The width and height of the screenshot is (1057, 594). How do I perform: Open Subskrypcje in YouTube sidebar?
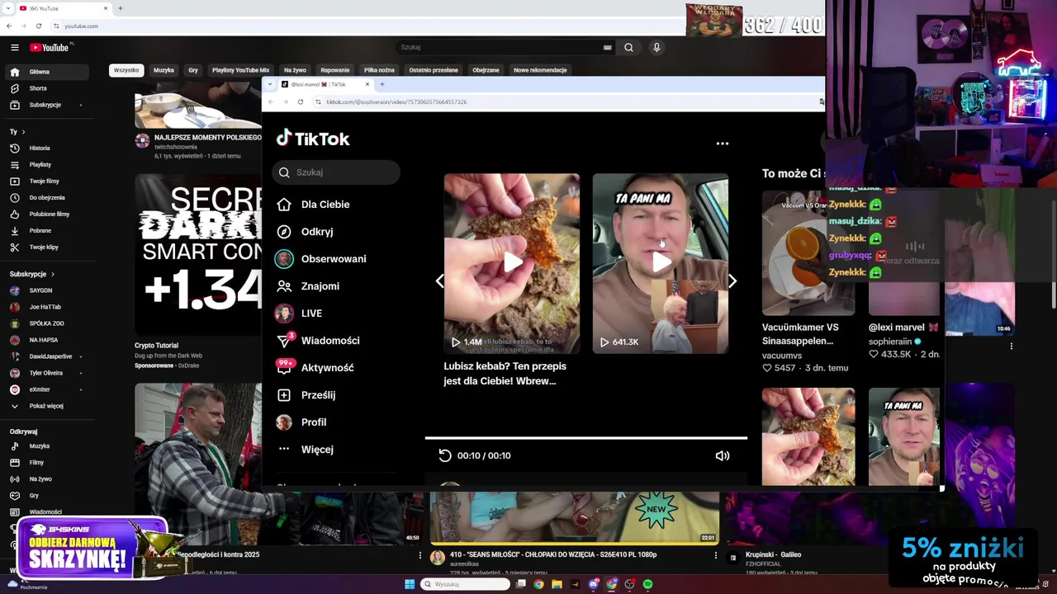[x=45, y=105]
